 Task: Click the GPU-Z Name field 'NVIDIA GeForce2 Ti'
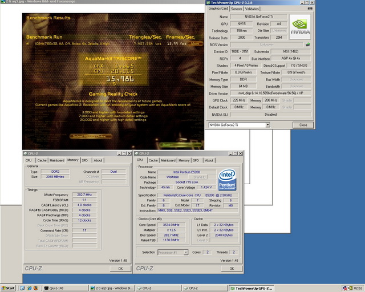pos(258,17)
